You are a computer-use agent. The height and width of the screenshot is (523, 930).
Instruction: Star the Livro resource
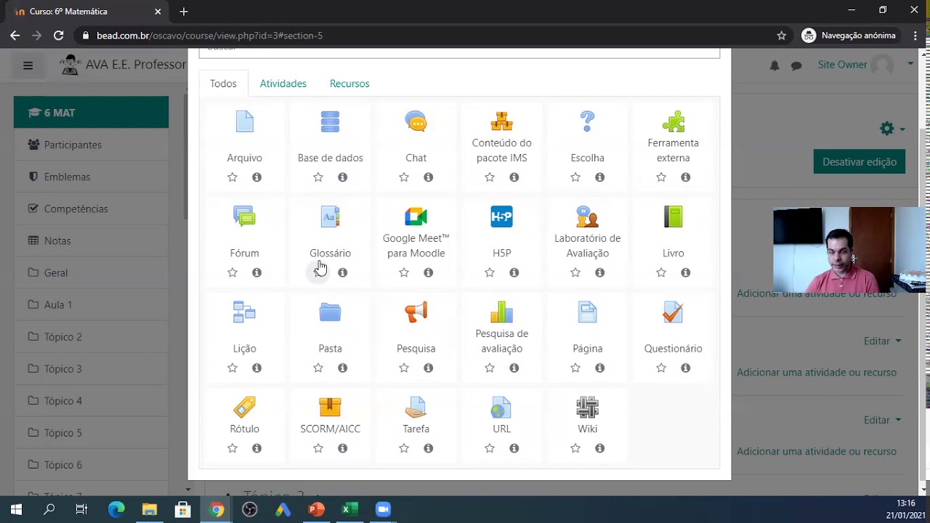(661, 272)
